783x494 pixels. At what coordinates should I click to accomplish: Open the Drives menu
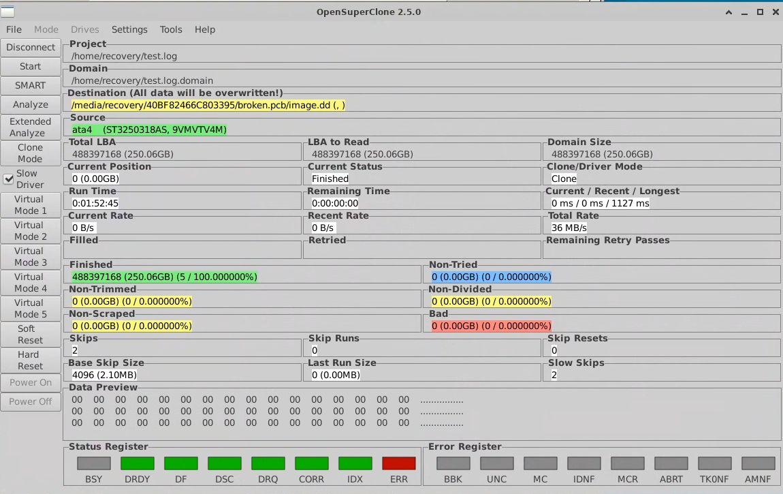point(84,29)
